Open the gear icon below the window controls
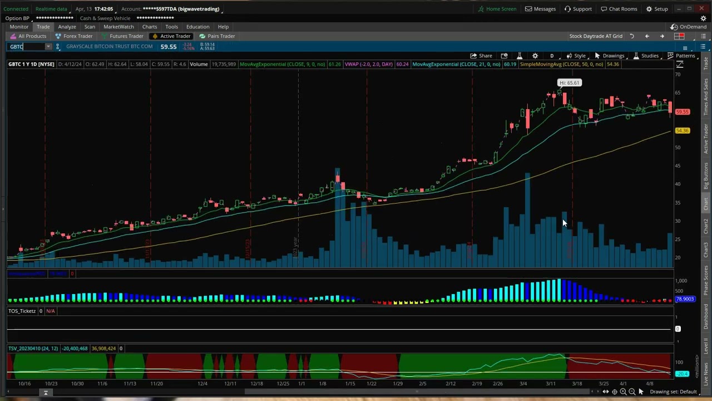 point(703,18)
